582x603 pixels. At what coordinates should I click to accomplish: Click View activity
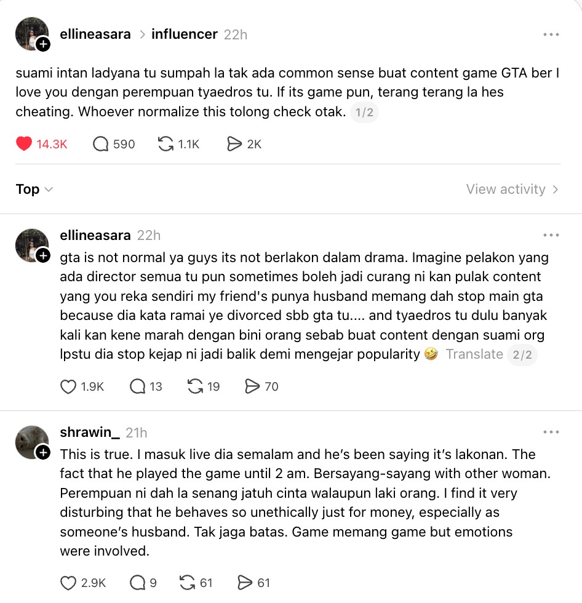click(x=512, y=190)
